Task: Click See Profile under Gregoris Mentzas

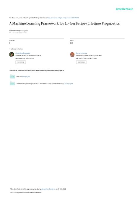Action: [81, 62]
